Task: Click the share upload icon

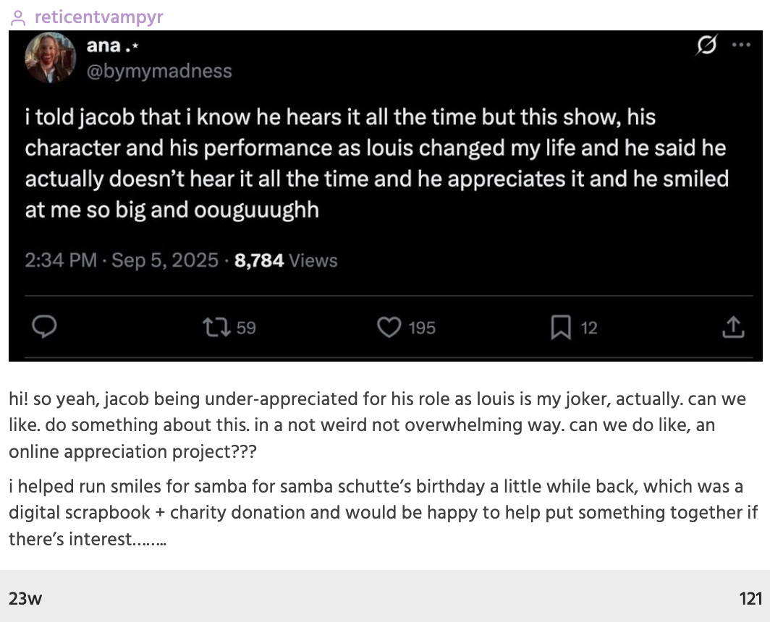Action: point(733,328)
